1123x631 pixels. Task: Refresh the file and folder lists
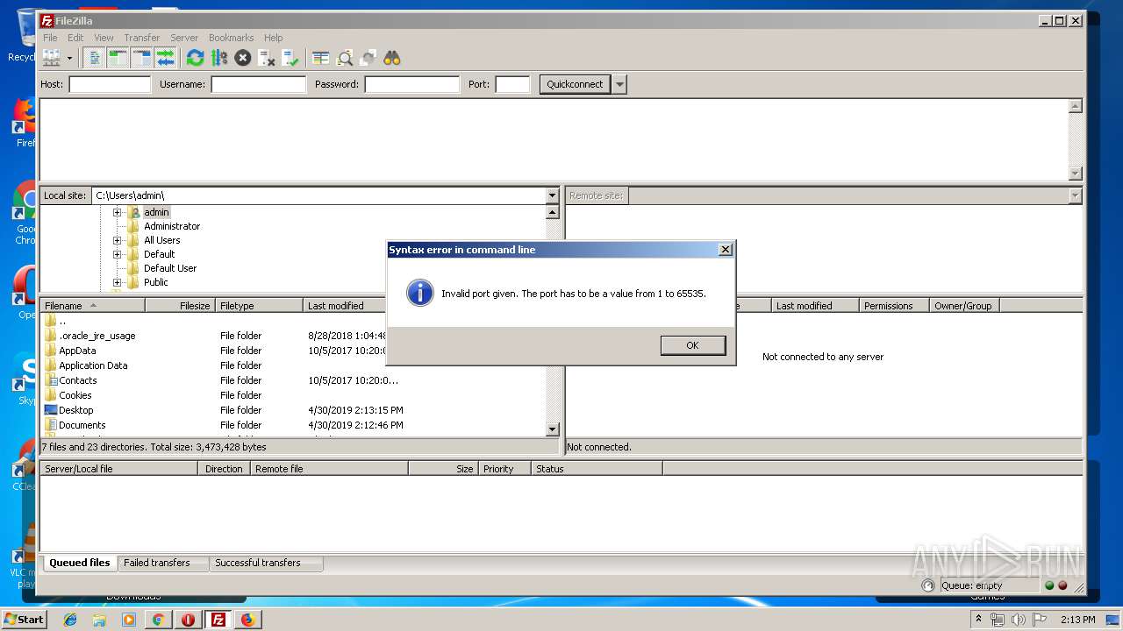[196, 58]
